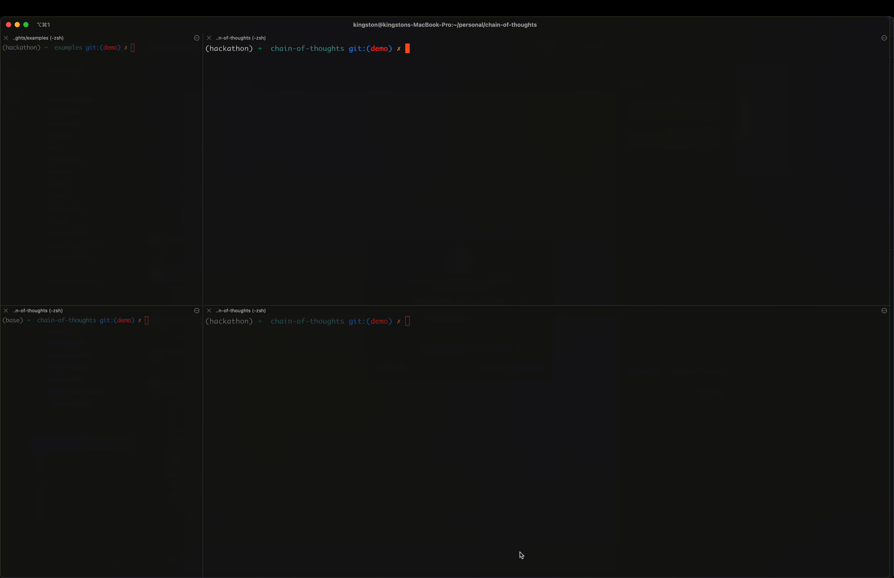894x578 pixels.
Task: Open the examples pane's circular menu icon
Action: (x=197, y=38)
